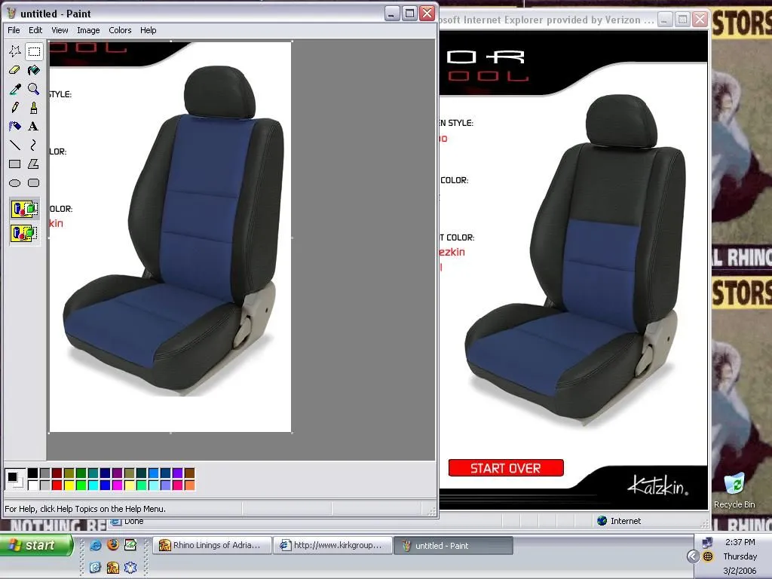772x579 pixels.
Task: Select the Eraser tool in Paint
Action: click(x=14, y=70)
